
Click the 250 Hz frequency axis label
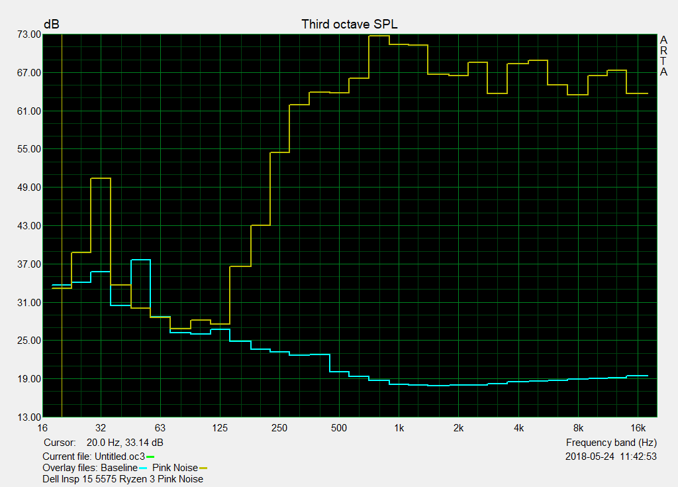click(279, 428)
